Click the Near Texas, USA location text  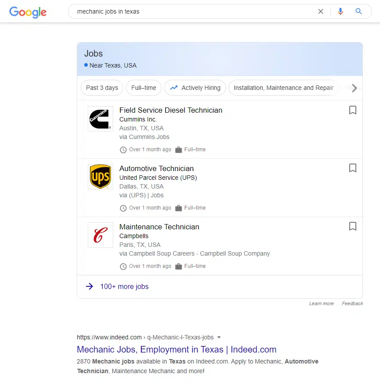click(x=113, y=65)
